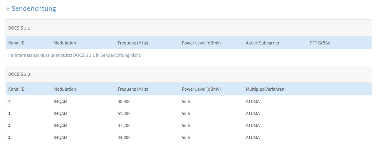Image resolution: width=378 pixels, height=148 pixels.
Task: Click the FFT Größe column header
Action: (x=320, y=43)
